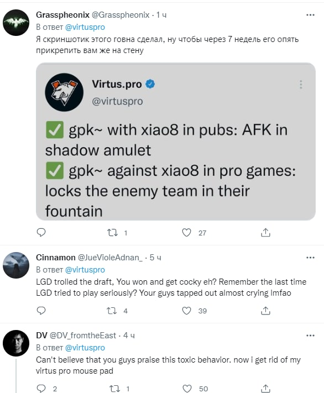The height and width of the screenshot is (393, 324).
Task: View the embedded Virtus.pro screenshot image
Action: 175,142
